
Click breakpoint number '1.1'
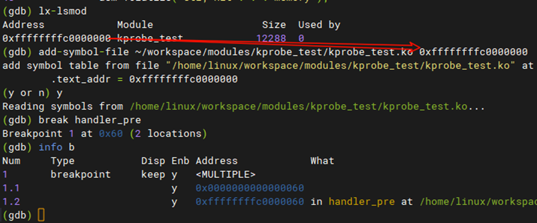(12, 188)
